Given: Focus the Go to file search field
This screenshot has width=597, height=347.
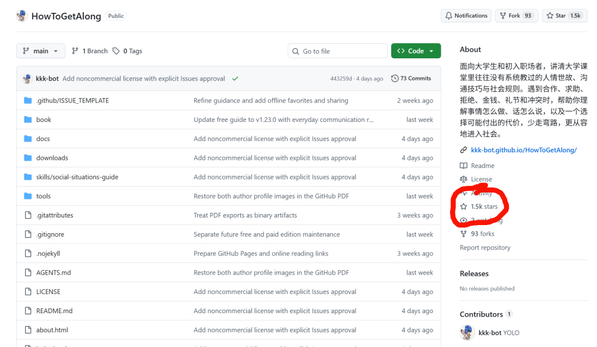Looking at the screenshot, I should click(x=338, y=51).
